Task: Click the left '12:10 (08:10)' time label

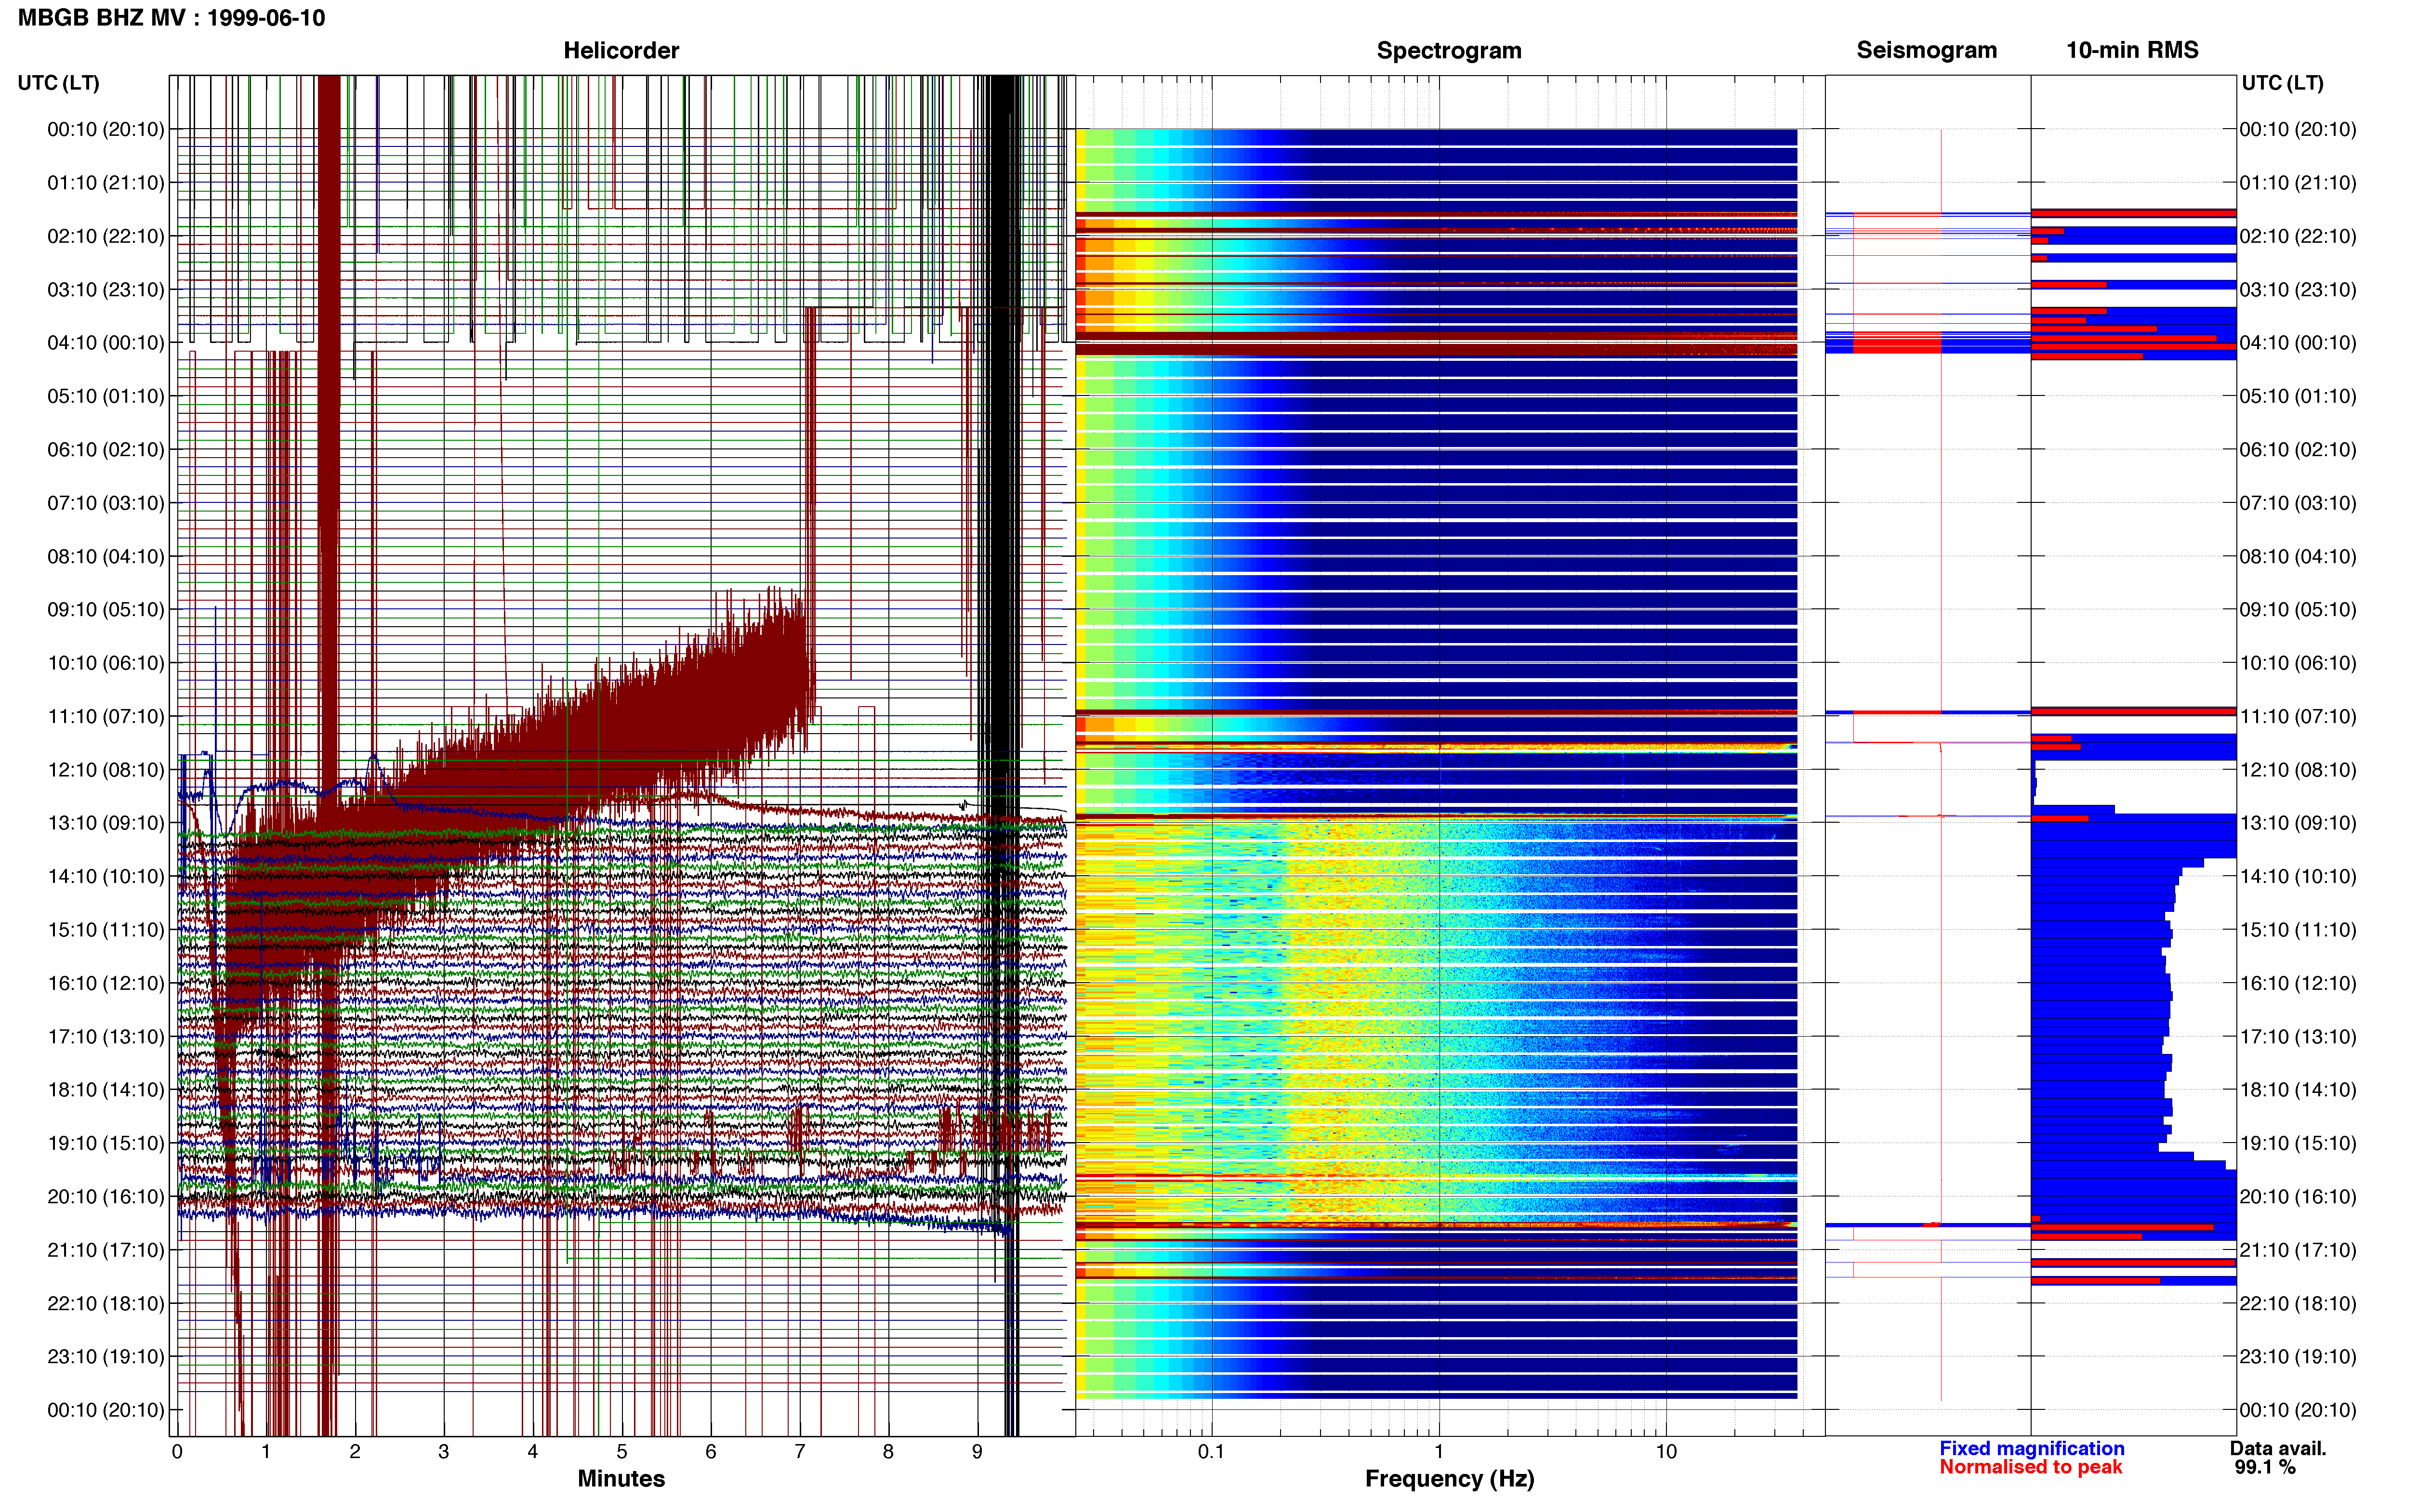Action: [106, 770]
